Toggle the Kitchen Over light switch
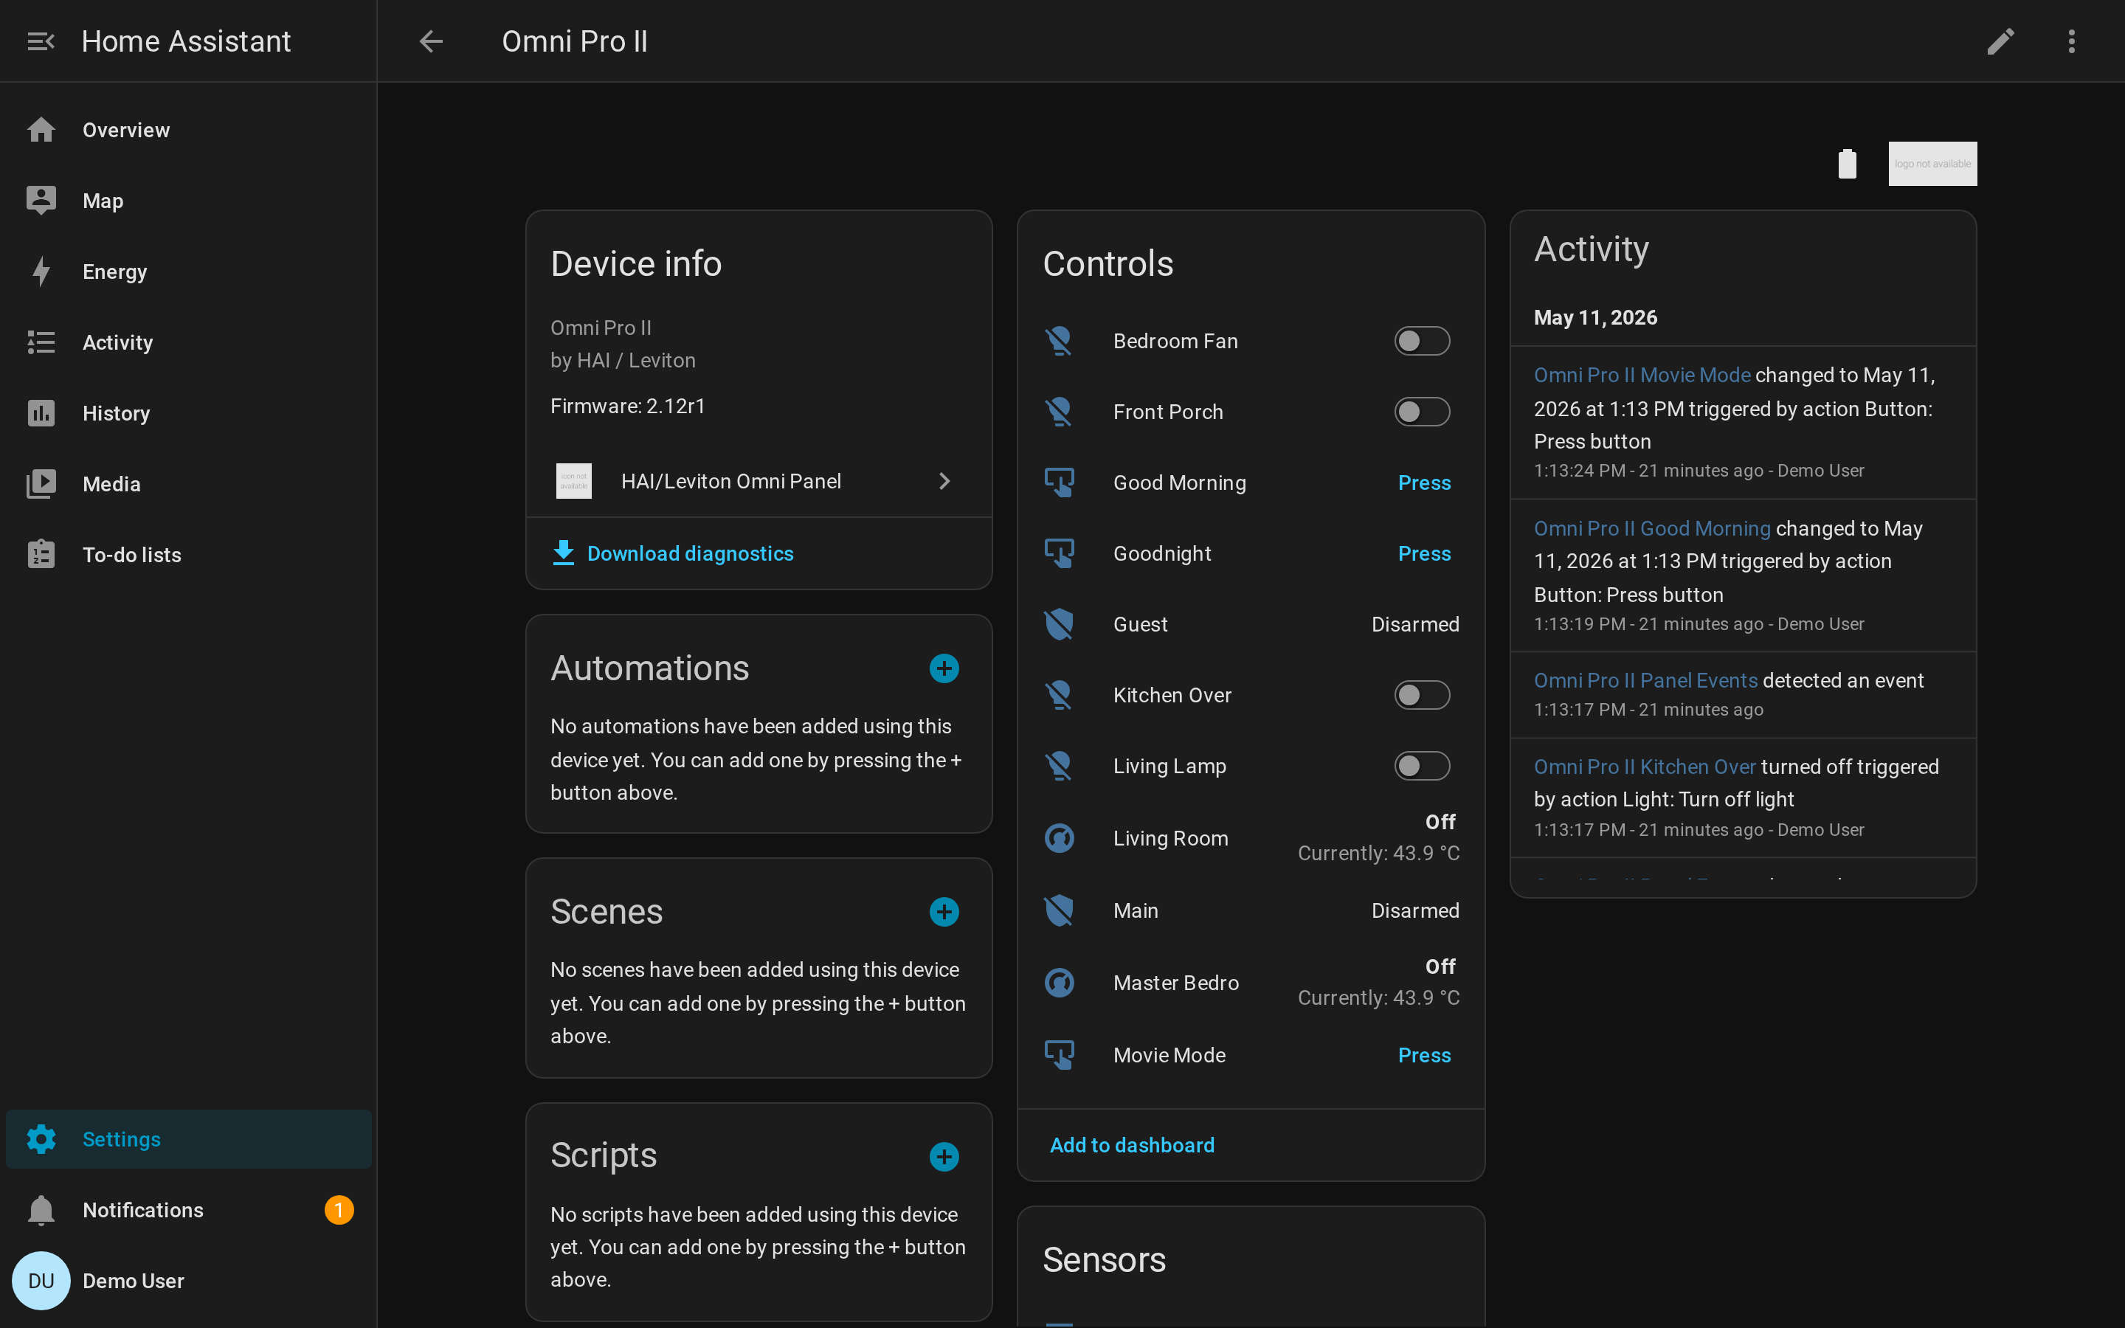The height and width of the screenshot is (1328, 2125). (1422, 695)
